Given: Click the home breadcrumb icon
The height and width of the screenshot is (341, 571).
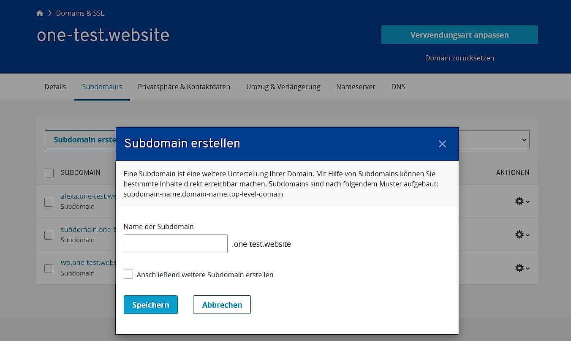Looking at the screenshot, I should click(x=40, y=13).
